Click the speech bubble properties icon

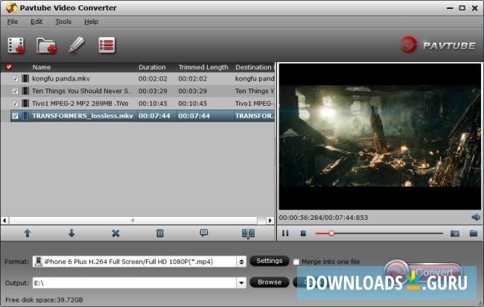click(x=204, y=233)
